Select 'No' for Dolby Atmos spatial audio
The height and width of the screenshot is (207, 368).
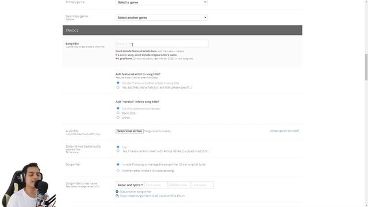[118, 147]
